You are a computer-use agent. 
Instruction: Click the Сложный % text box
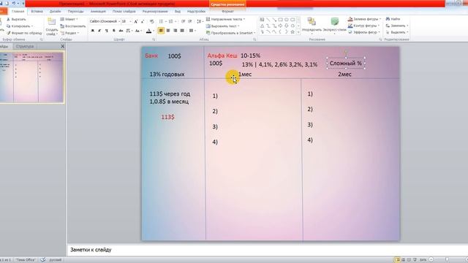coord(346,64)
